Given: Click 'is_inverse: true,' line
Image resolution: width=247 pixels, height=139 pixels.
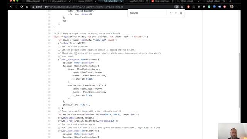Looking at the screenshot, I should click(82, 95).
